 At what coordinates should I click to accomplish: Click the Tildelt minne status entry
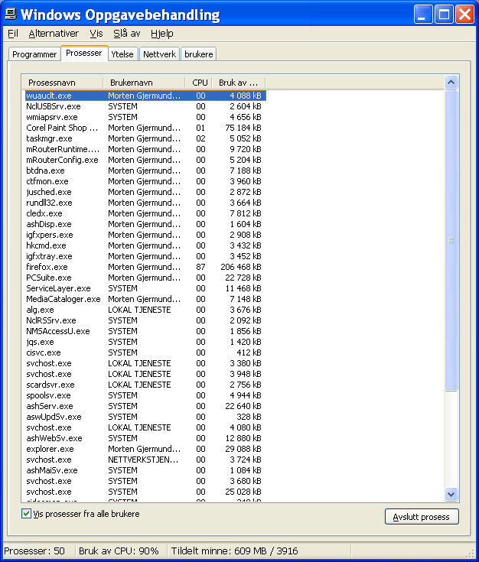(235, 551)
